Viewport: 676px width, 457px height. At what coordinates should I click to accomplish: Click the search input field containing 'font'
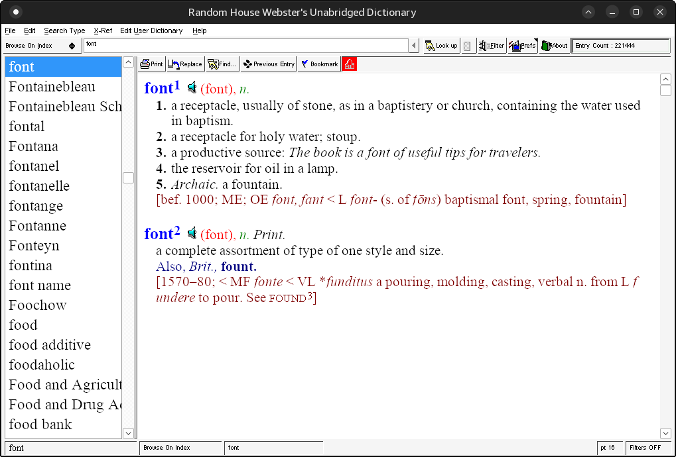245,45
